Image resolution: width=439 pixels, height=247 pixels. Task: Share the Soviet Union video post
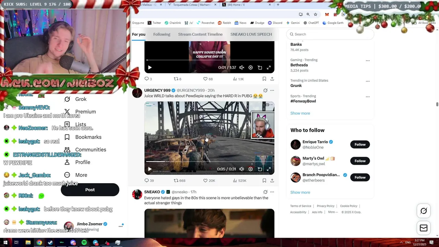272,79
